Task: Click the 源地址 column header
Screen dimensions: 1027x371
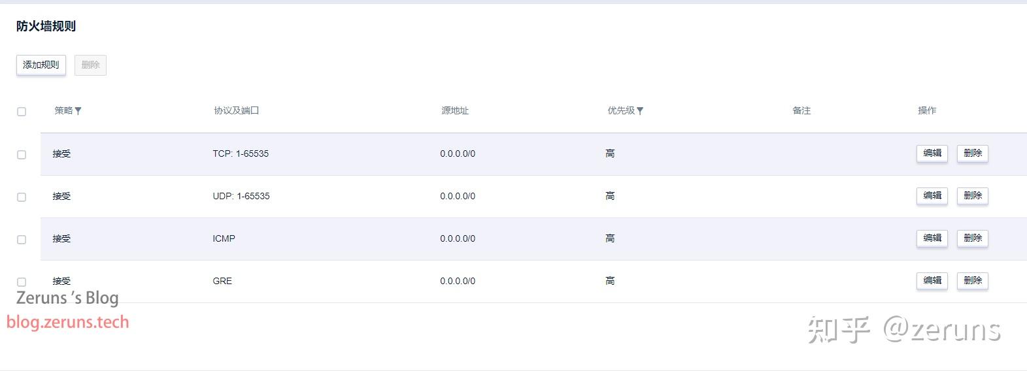Action: 454,110
